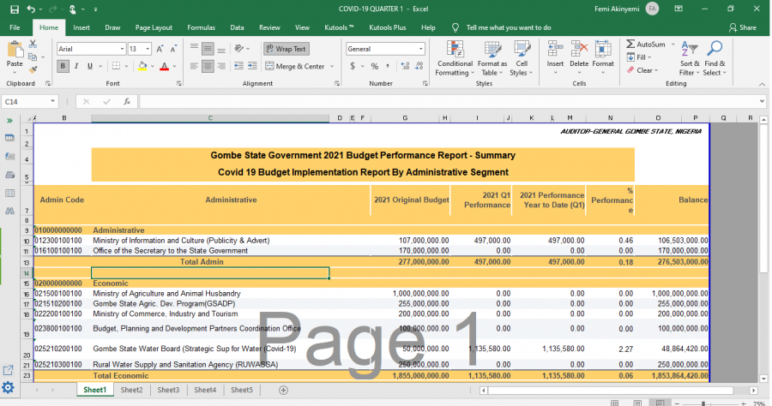Apply the yellow Fill Color swatch
Viewport: 772px width, 406px height.
(x=142, y=66)
